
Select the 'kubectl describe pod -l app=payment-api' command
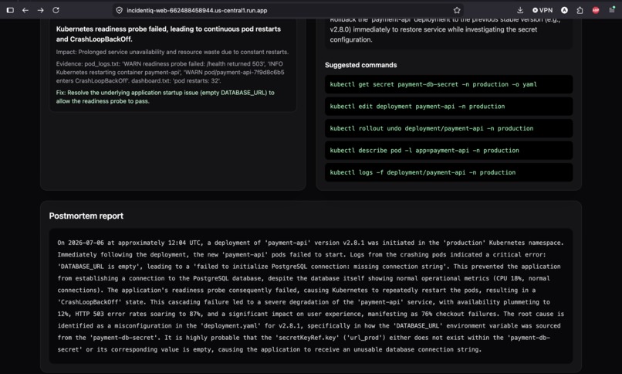click(x=448, y=151)
